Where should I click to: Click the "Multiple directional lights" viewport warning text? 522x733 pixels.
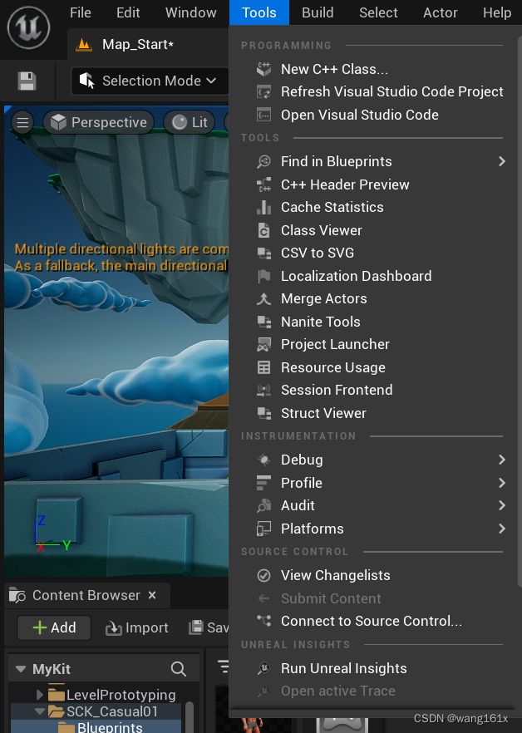tap(121, 258)
